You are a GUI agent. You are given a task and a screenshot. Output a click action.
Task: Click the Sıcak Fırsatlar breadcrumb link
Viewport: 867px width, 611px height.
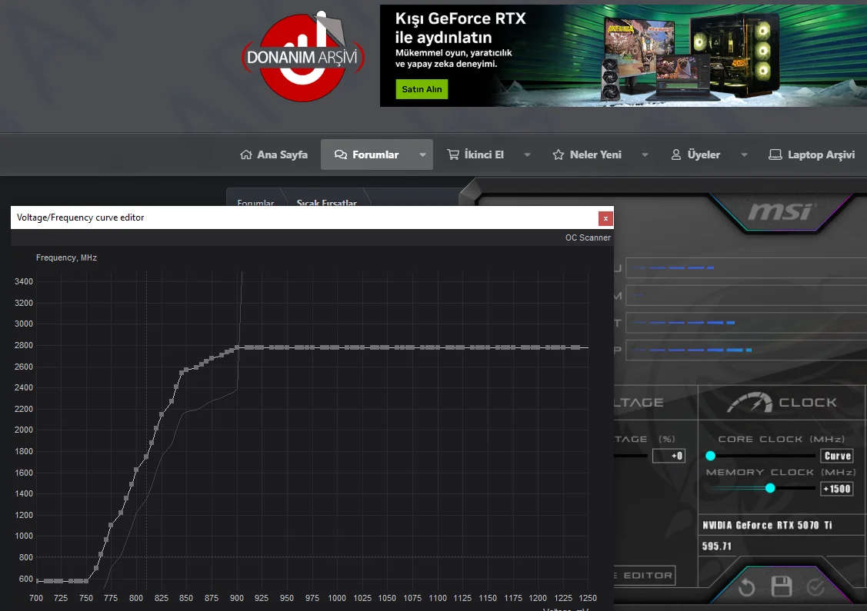point(326,203)
